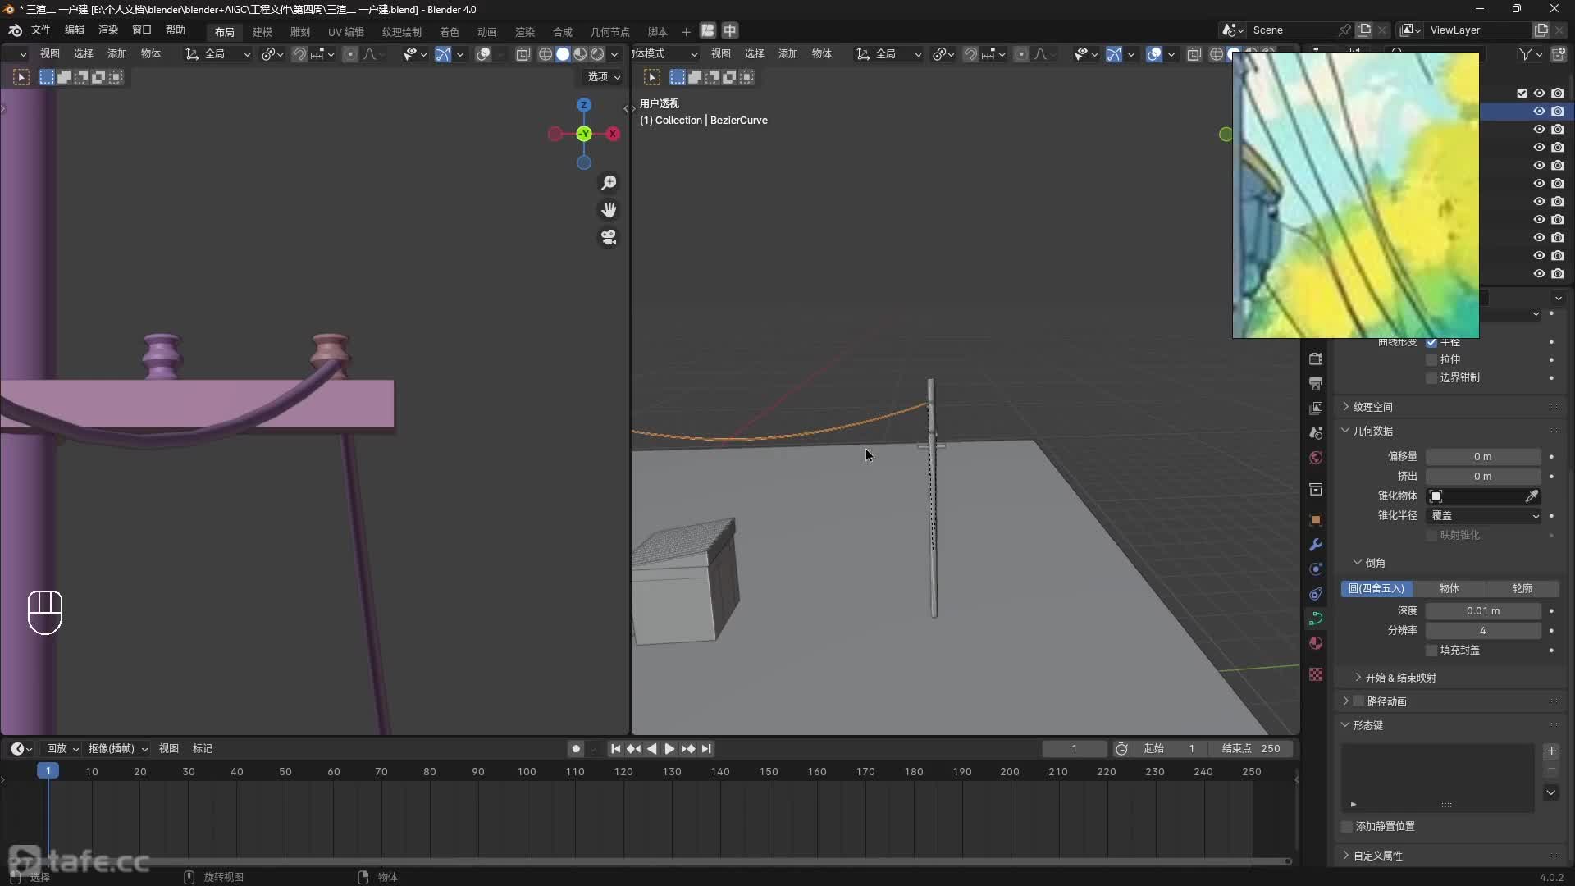Open the 回放 dropdown in timeline
The height and width of the screenshot is (886, 1575).
click(62, 748)
